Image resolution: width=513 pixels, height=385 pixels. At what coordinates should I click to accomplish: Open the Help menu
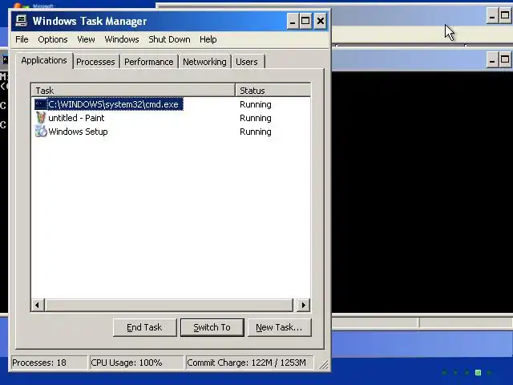click(208, 39)
